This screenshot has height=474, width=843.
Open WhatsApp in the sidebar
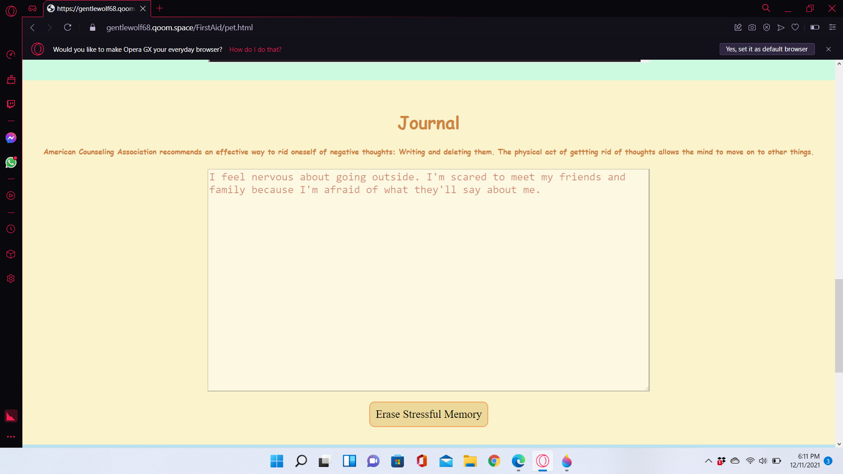click(11, 163)
